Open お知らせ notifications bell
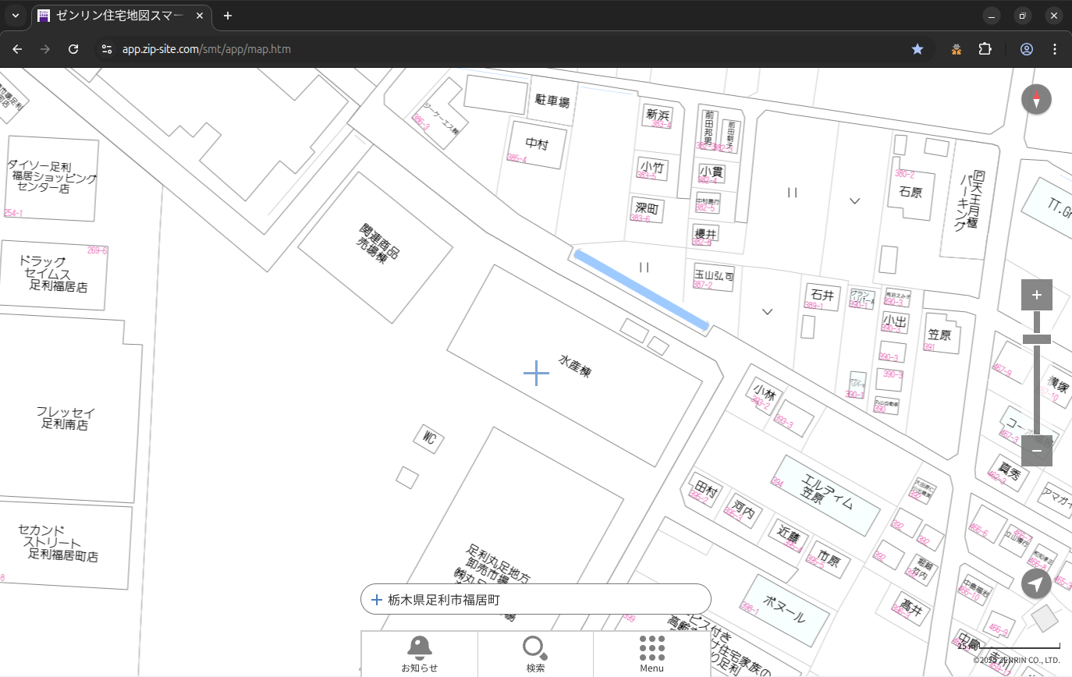The width and height of the screenshot is (1072, 677). tap(419, 654)
